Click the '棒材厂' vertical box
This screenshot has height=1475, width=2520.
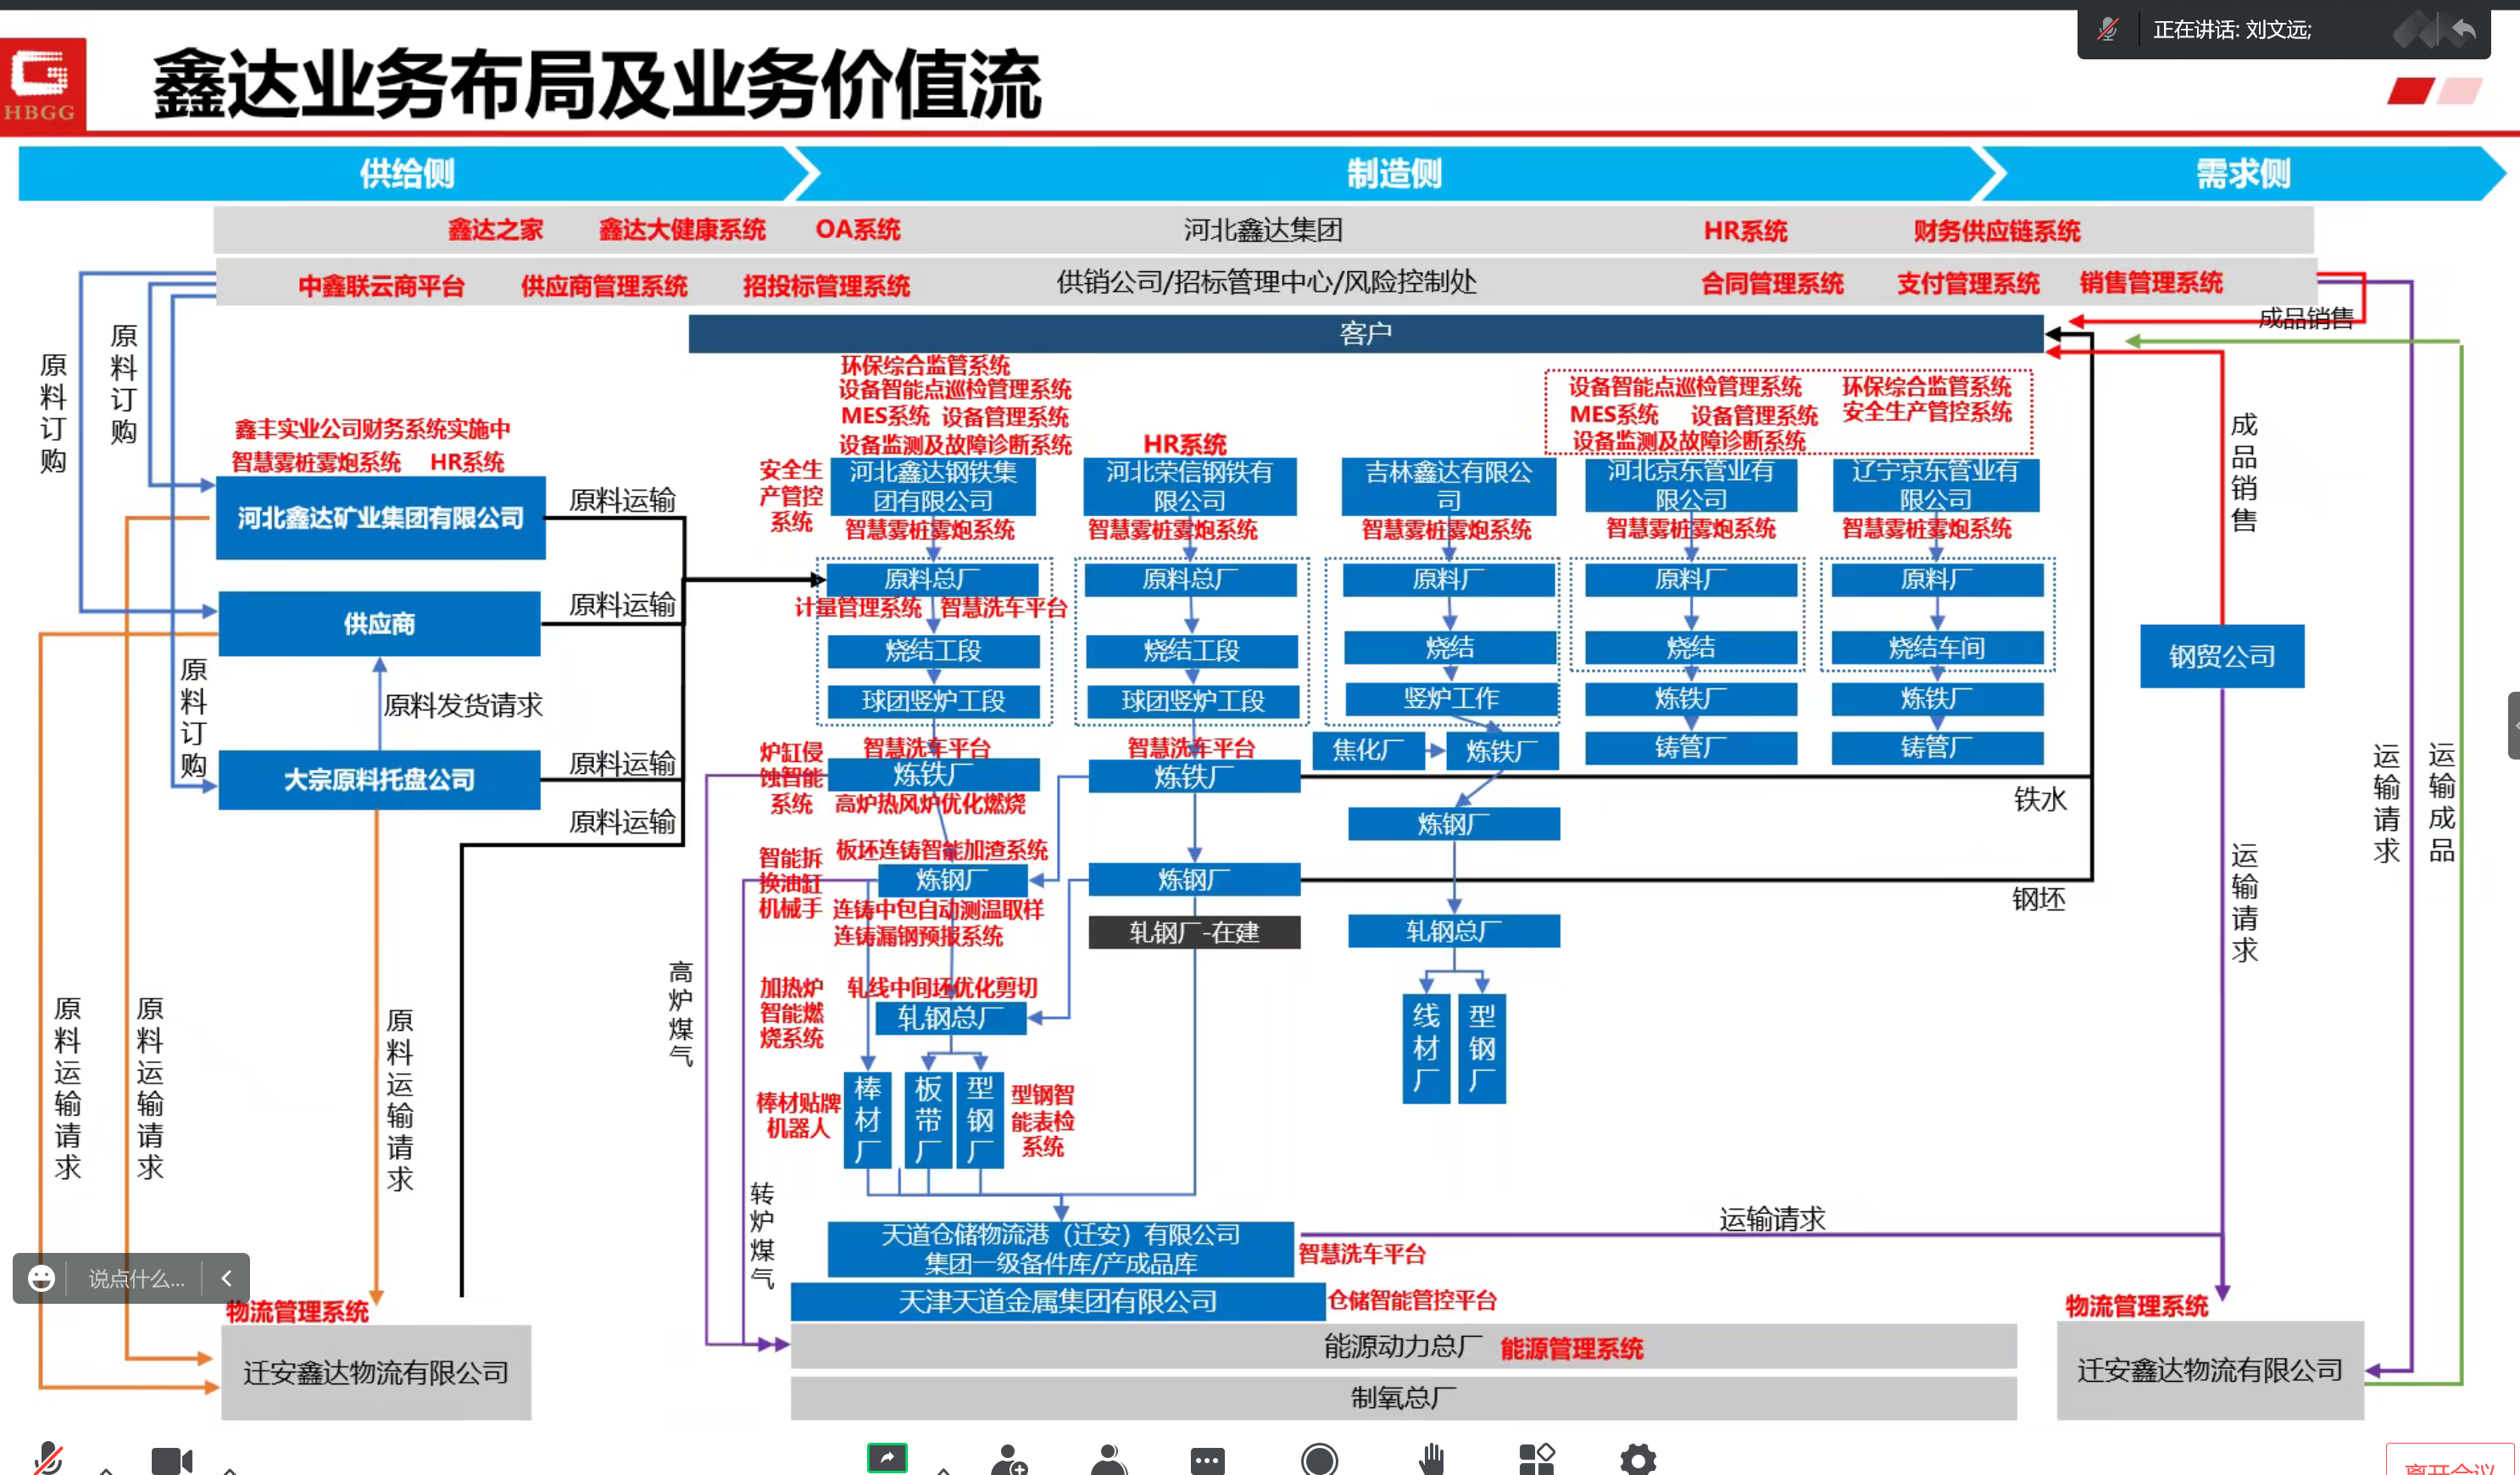pos(868,1120)
